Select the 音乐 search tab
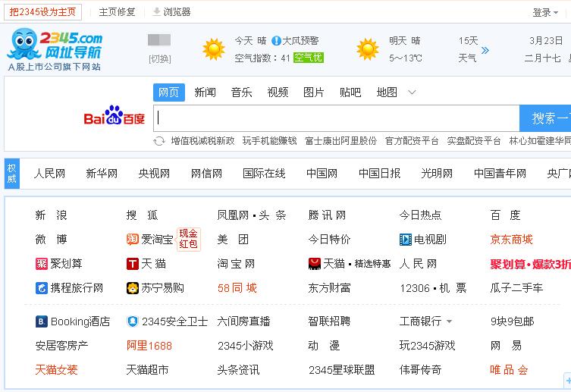Image resolution: width=571 pixels, height=392 pixels. tap(241, 92)
